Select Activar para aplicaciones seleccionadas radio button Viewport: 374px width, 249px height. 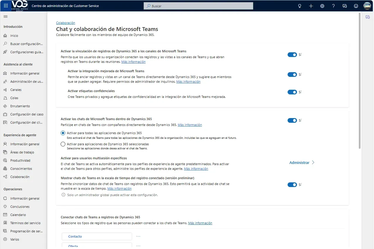pos(63,144)
